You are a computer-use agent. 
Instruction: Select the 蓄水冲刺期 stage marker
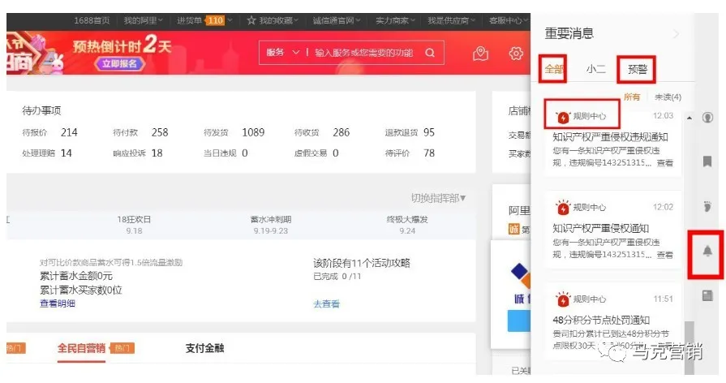pyautogui.click(x=271, y=225)
